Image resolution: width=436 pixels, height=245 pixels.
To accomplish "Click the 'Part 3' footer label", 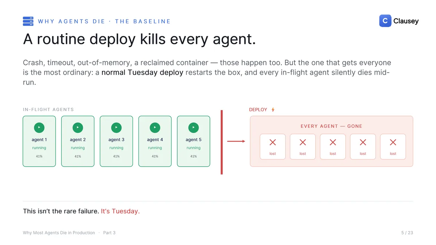I will click(109, 233).
